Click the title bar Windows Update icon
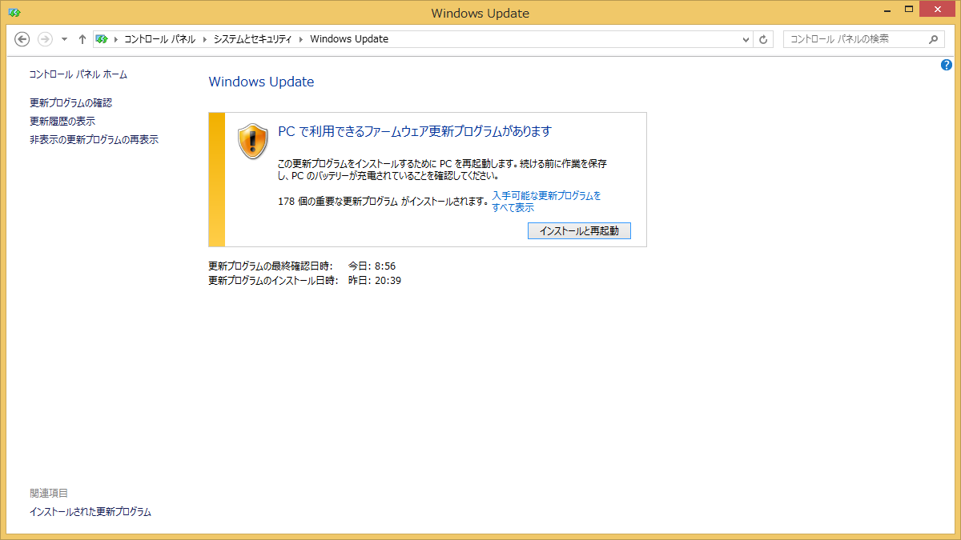The width and height of the screenshot is (961, 540). coord(14,13)
